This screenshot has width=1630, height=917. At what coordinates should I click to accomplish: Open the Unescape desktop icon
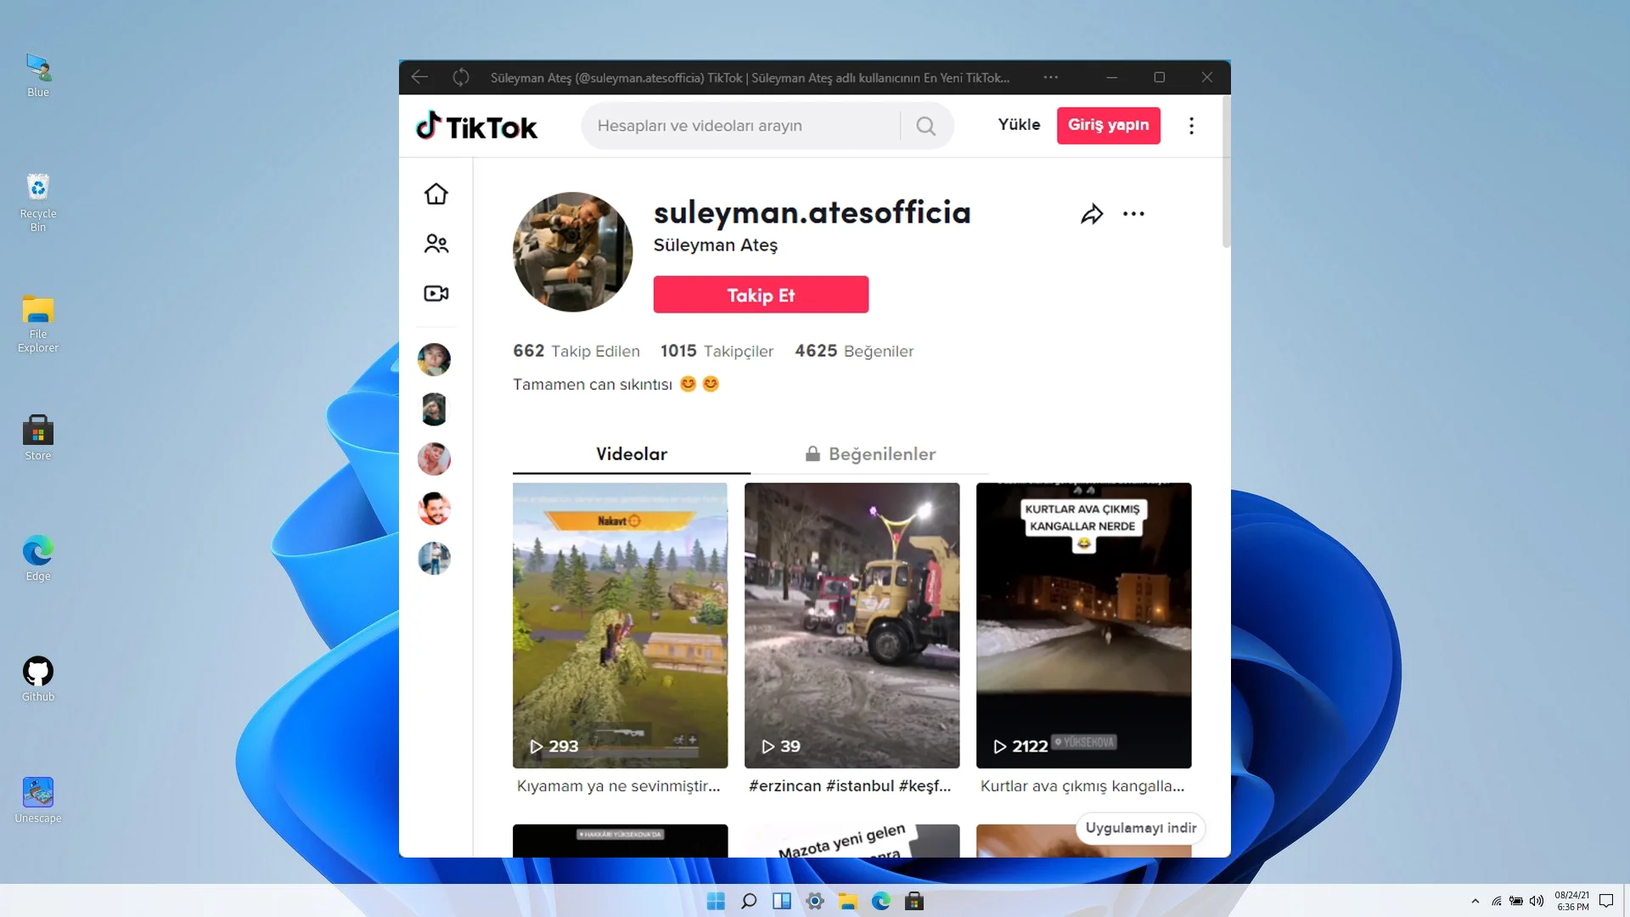pos(37,800)
